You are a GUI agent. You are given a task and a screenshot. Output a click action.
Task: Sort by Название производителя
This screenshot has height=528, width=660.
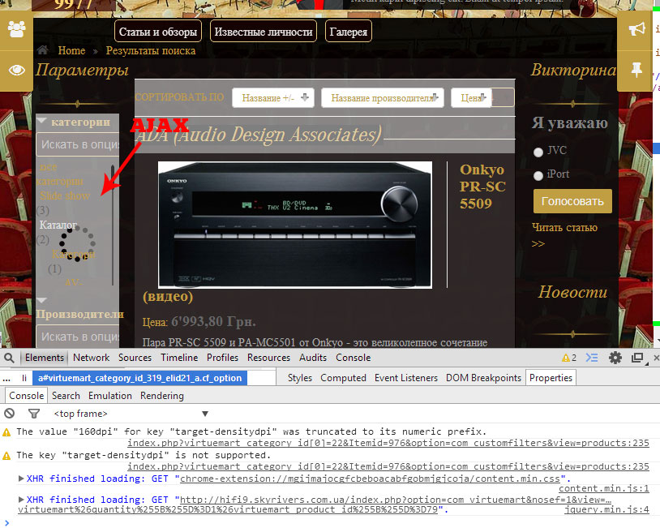coord(383,97)
